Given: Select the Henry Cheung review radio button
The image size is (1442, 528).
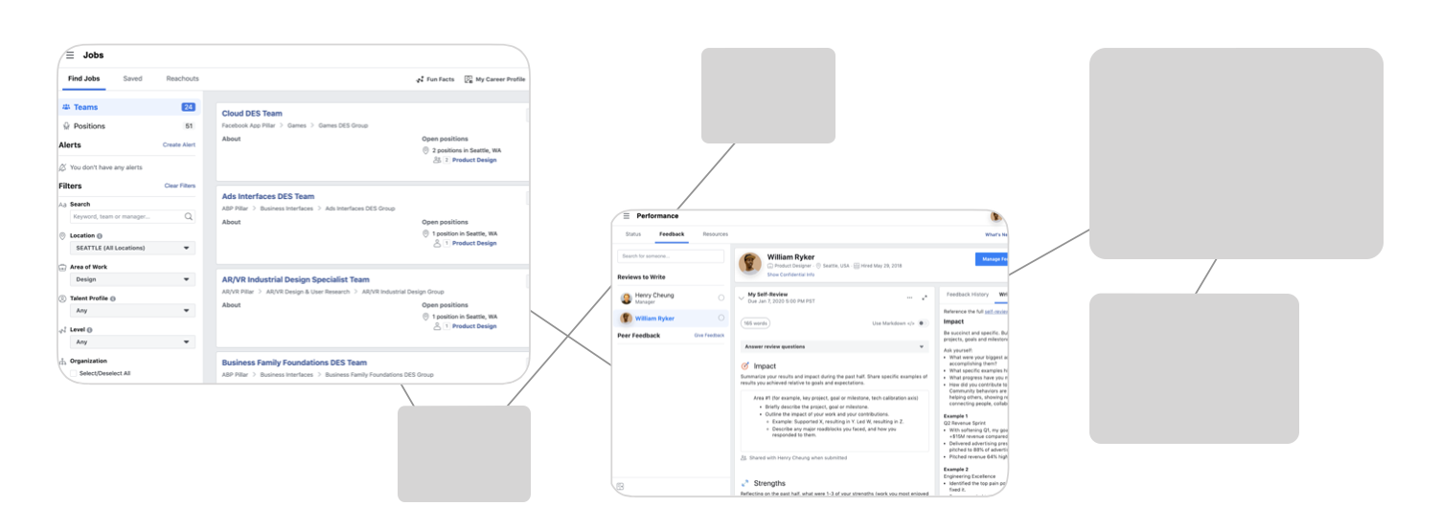Looking at the screenshot, I should click(x=721, y=298).
